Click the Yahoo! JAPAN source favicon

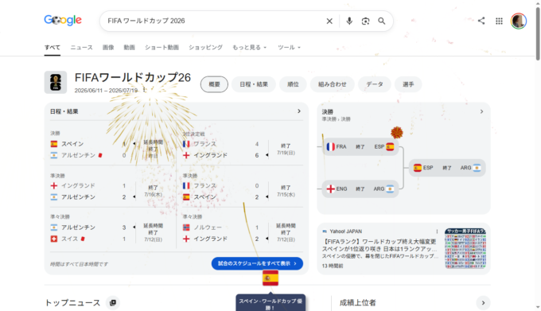click(x=325, y=231)
